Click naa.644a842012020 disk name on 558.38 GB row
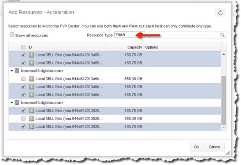This screenshot has height=165, width=241. click(x=69, y=118)
